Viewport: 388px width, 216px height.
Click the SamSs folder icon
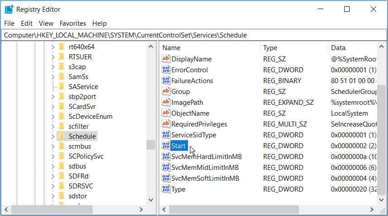click(x=62, y=77)
